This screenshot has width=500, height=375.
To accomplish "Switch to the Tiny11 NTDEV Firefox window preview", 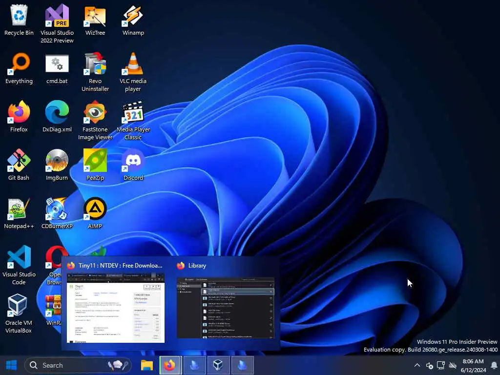I will click(115, 308).
